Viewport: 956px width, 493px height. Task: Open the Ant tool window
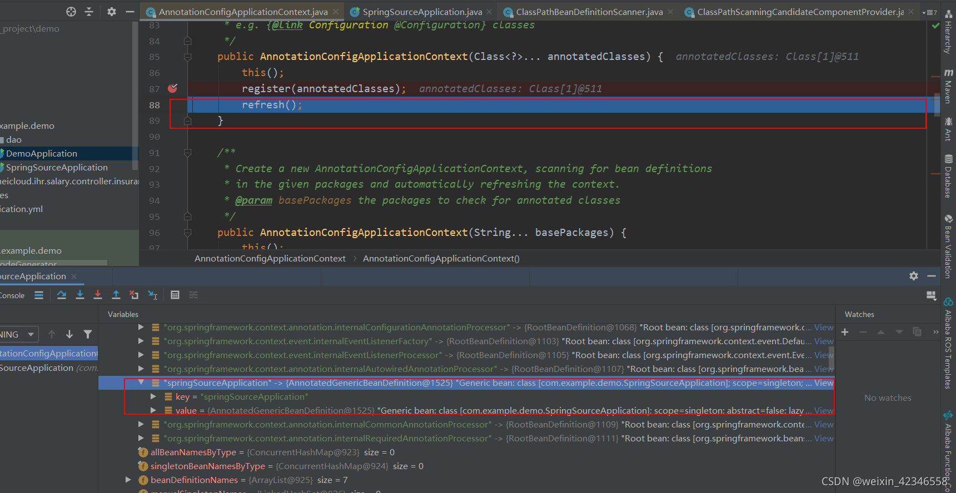(x=948, y=129)
